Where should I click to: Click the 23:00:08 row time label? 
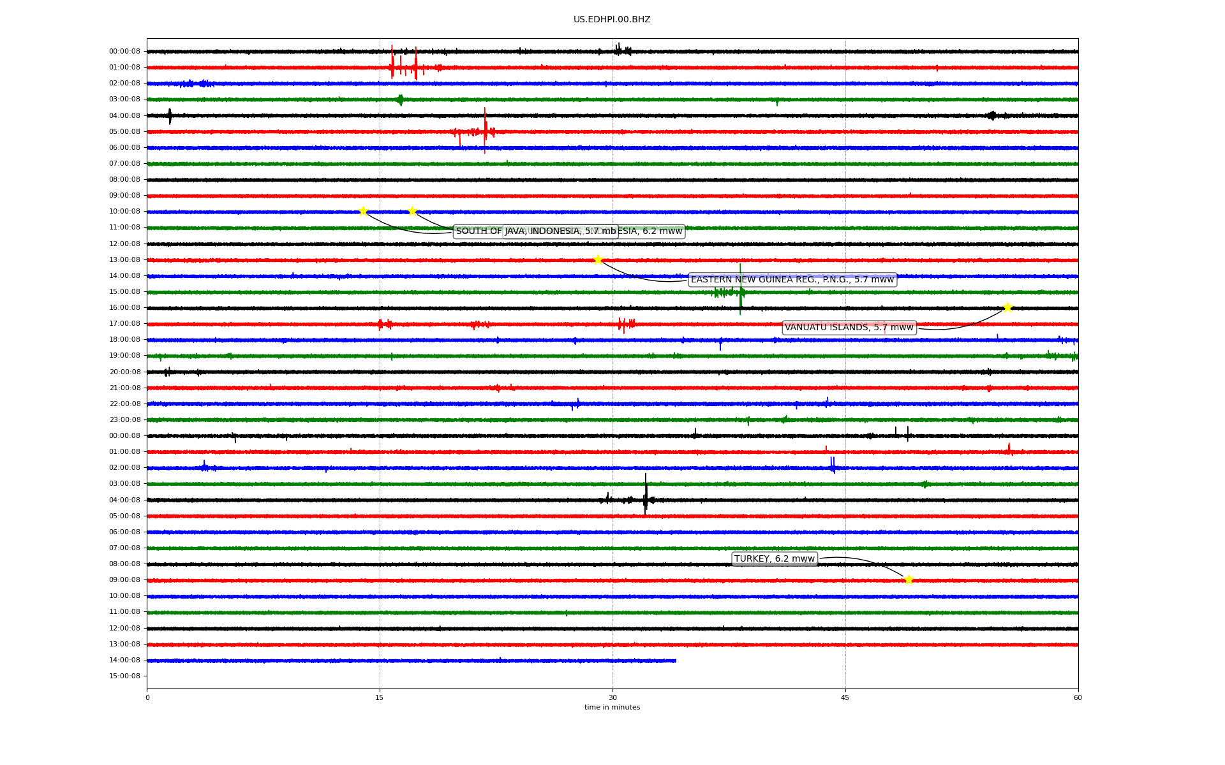click(124, 419)
